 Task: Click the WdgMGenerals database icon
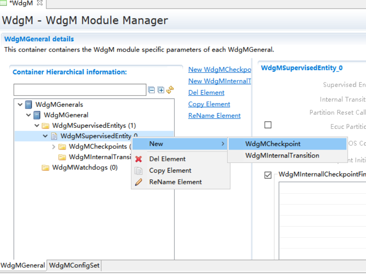[x=28, y=105]
